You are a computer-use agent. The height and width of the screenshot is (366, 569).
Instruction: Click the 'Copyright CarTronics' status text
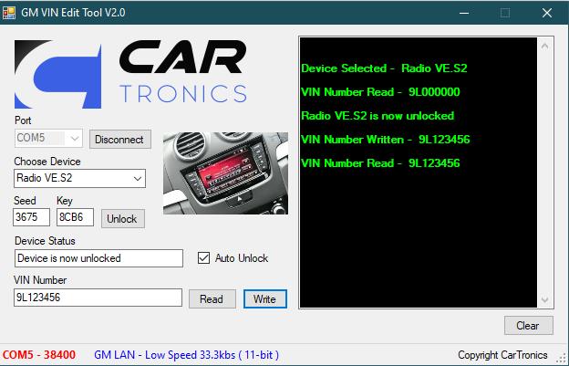502,355
